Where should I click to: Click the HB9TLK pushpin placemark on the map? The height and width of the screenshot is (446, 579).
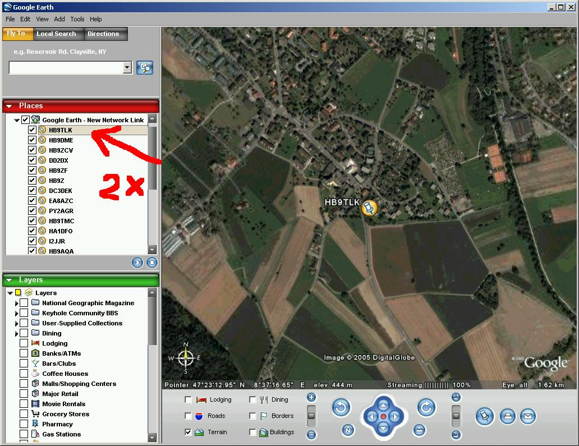pos(369,208)
